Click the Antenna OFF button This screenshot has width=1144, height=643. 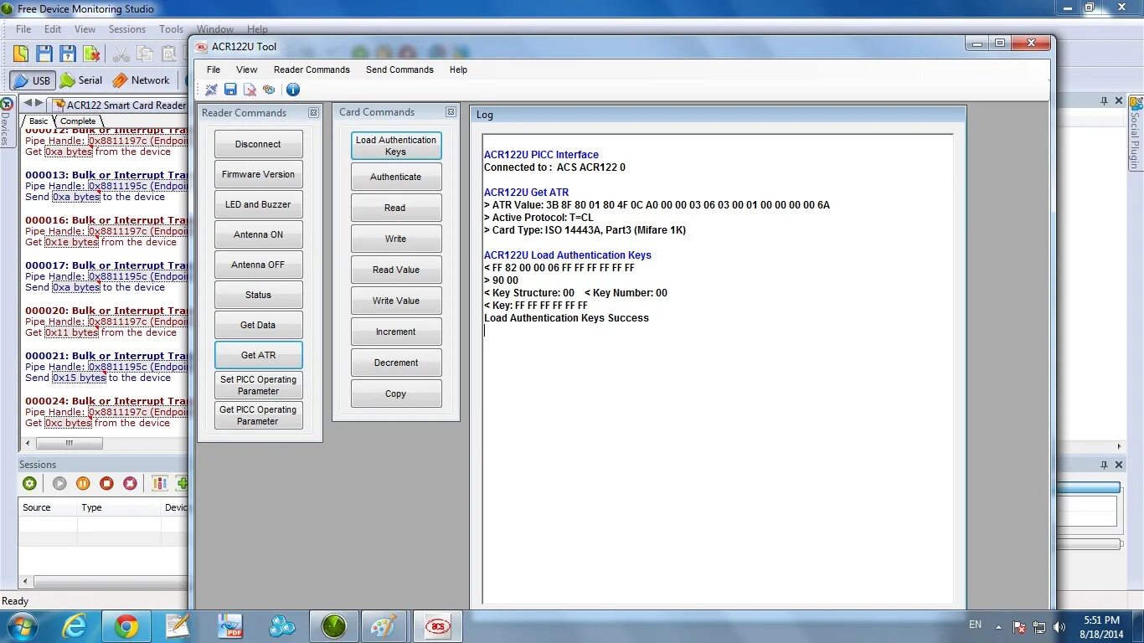tap(258, 265)
